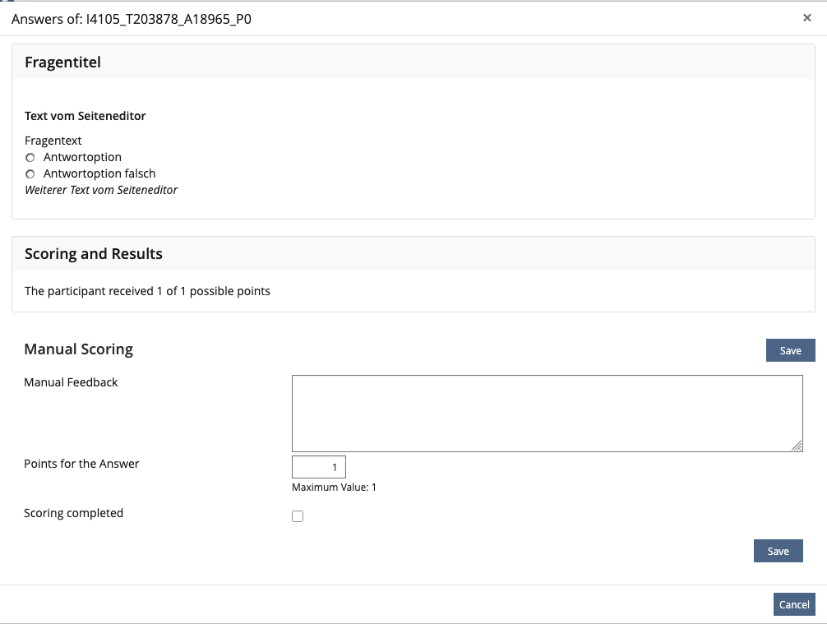Click the participant points result text
Viewport: 827px width, 624px height.
tap(148, 291)
